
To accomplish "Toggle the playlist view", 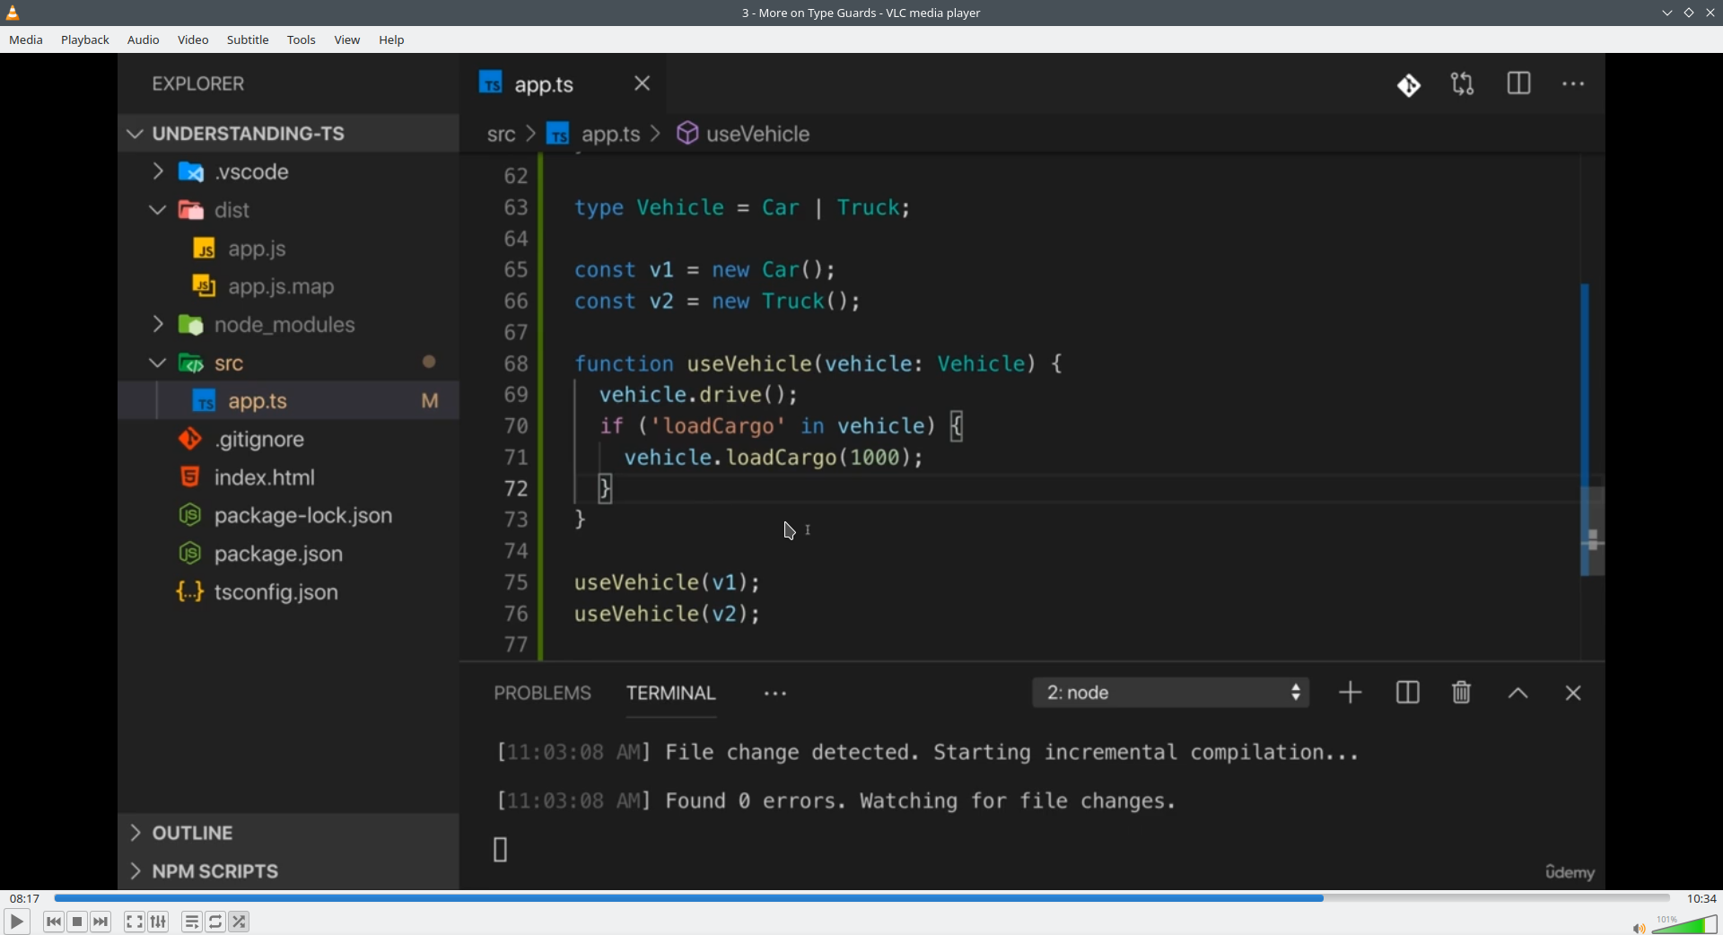I will tap(192, 922).
